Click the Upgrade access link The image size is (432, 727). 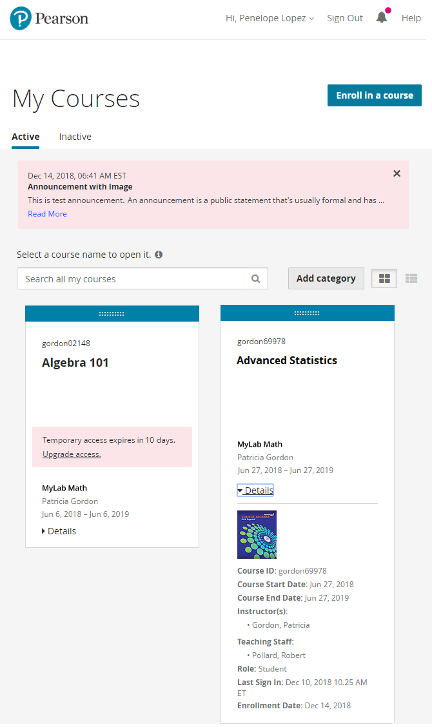click(x=72, y=454)
